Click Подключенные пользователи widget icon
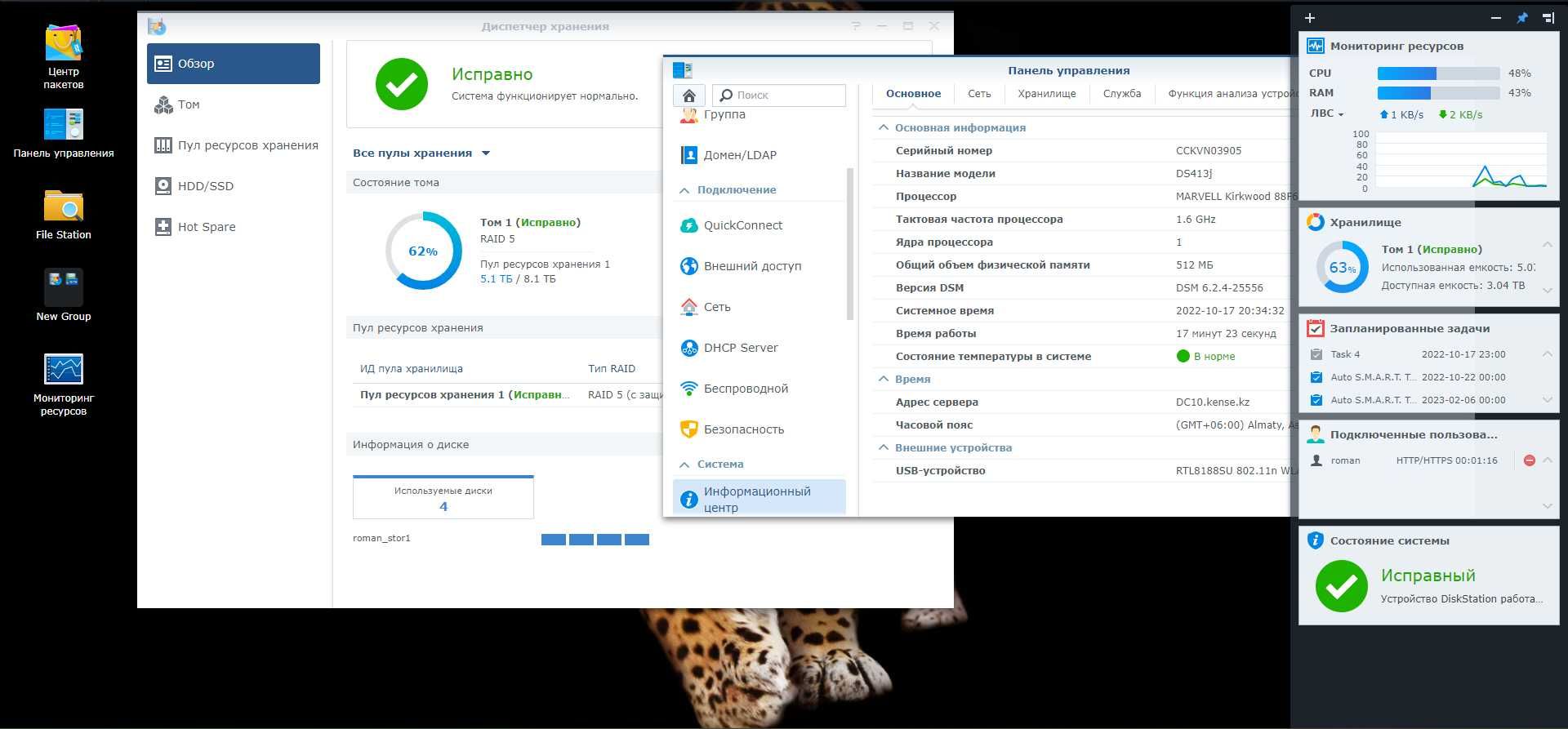Viewport: 1568px width, 729px height. [1315, 434]
